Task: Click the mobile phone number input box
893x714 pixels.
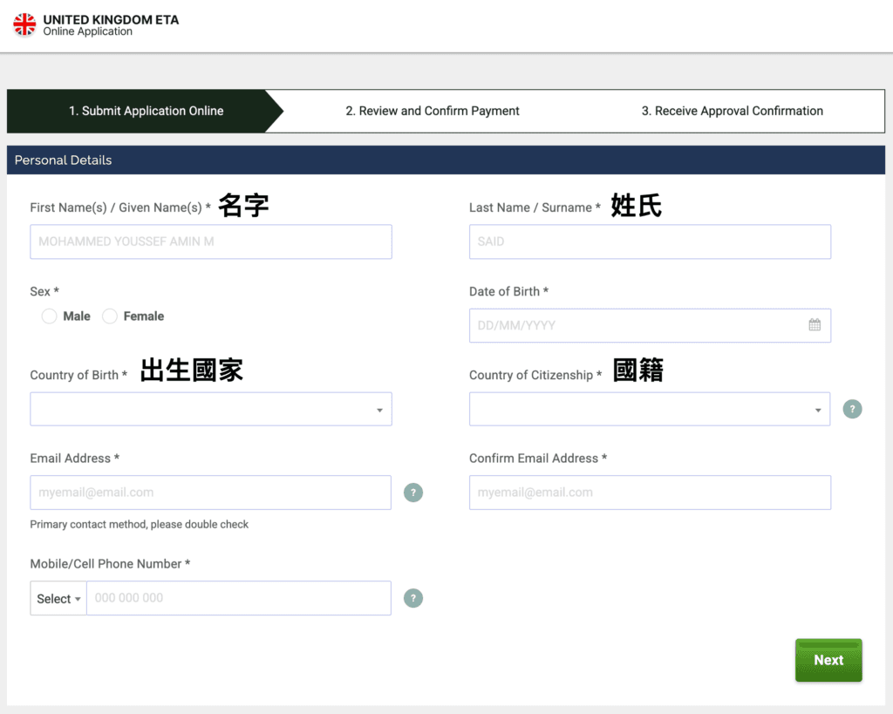Action: click(238, 598)
